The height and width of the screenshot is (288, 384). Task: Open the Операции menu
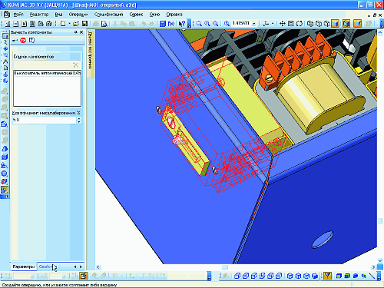pyautogui.click(x=78, y=15)
